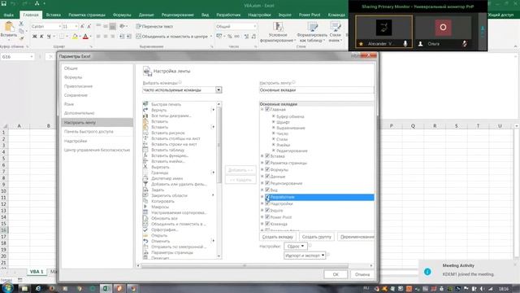520x293 pixels.
Task: Click the PowerPoint icon in the Windows taskbar
Action: coord(119,288)
